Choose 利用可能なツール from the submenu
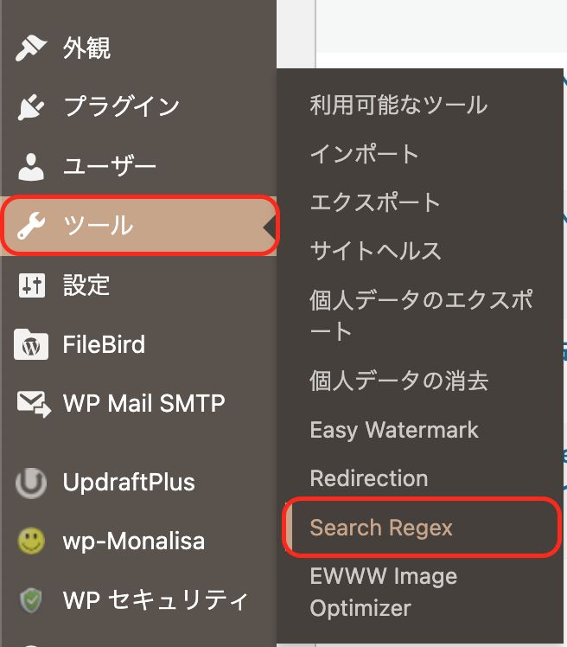567x647 pixels. (398, 105)
